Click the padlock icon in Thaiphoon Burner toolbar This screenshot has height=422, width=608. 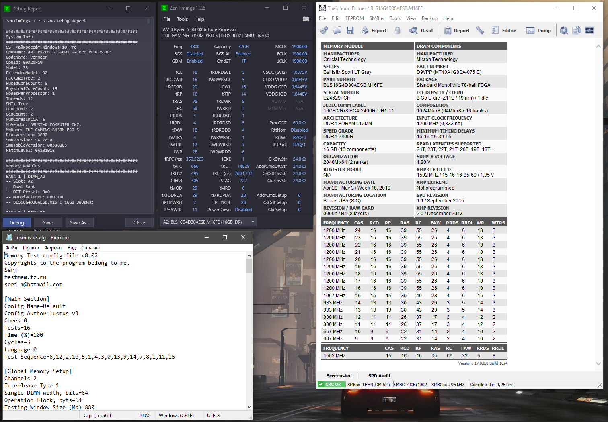pyautogui.click(x=398, y=30)
